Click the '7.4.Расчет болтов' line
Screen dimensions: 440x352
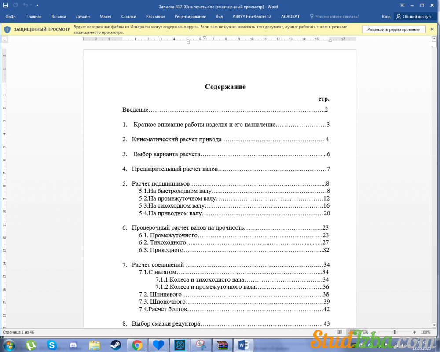tap(235, 309)
